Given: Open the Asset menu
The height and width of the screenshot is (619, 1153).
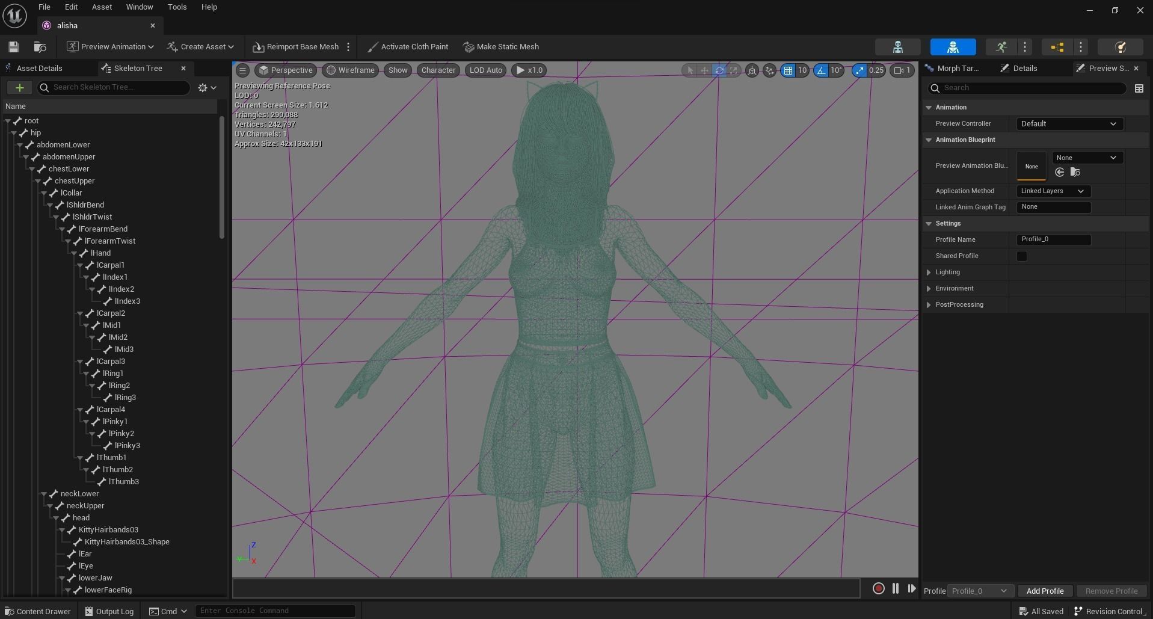Looking at the screenshot, I should pyautogui.click(x=102, y=7).
